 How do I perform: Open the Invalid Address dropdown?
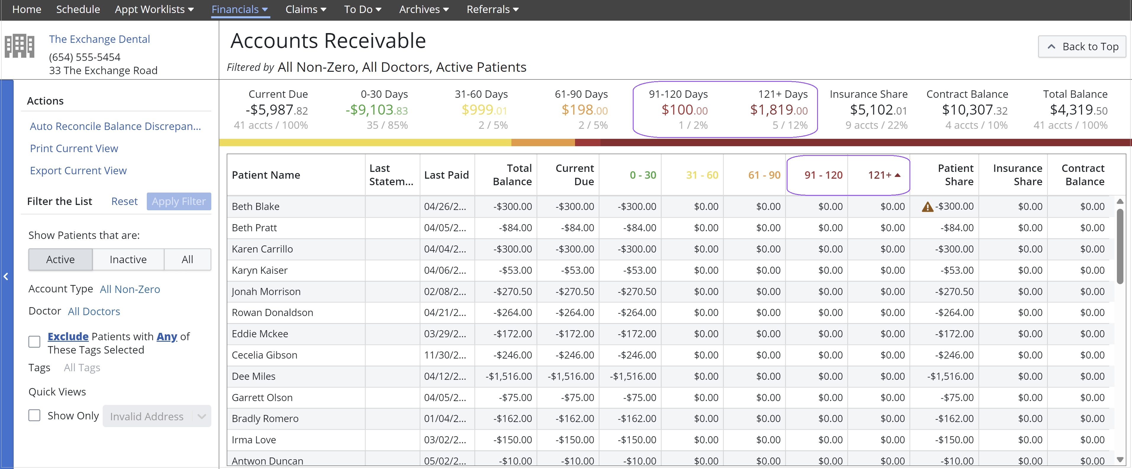(x=157, y=416)
